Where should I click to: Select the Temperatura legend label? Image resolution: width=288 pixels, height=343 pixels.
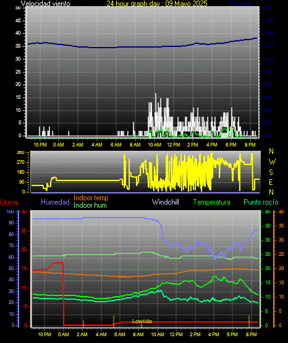[212, 202]
